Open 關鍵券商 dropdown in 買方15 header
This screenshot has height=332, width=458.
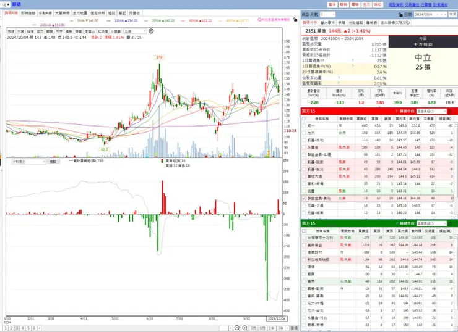pos(431,111)
